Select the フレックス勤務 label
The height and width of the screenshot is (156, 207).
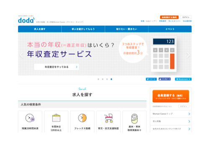82,128
